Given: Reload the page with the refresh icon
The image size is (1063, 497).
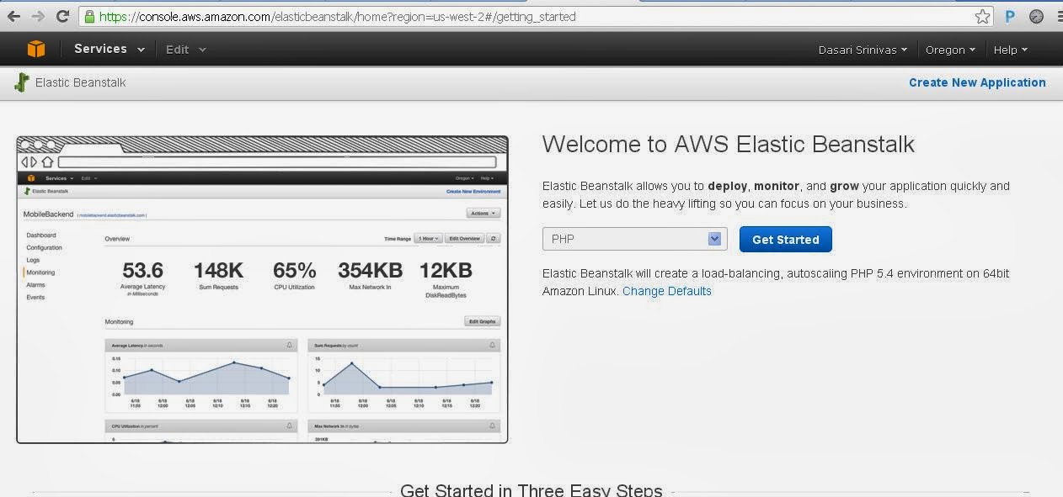Looking at the screenshot, I should [x=61, y=15].
